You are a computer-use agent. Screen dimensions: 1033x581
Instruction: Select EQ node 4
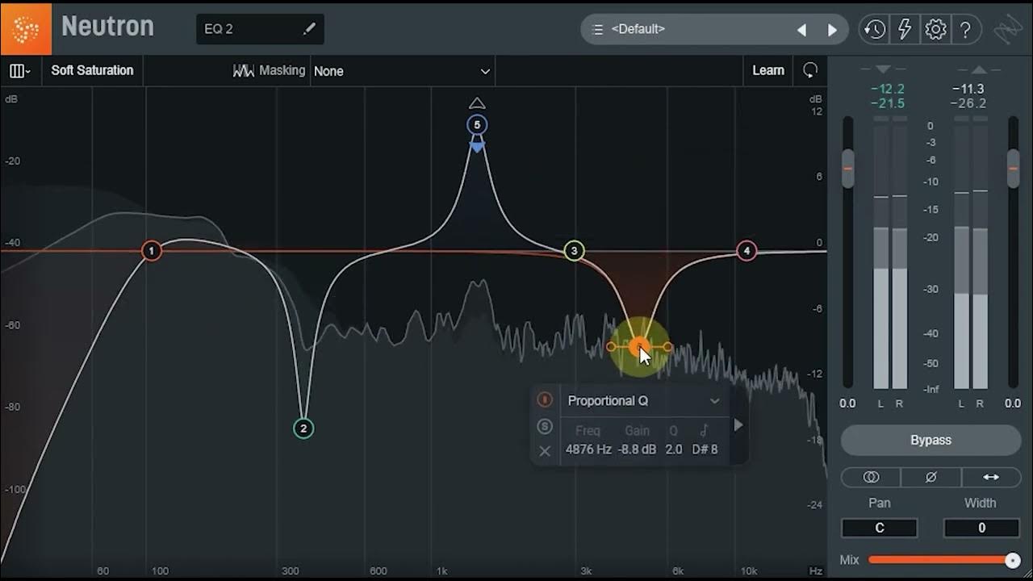pos(747,251)
